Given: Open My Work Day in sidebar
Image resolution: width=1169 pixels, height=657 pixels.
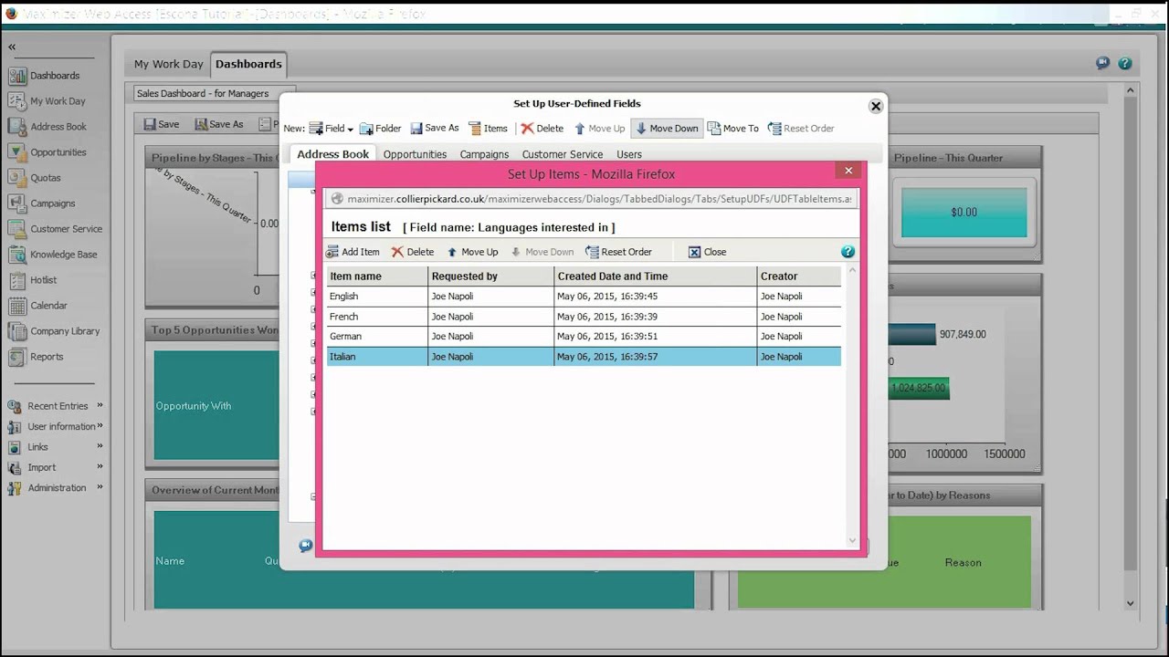Looking at the screenshot, I should 47,101.
